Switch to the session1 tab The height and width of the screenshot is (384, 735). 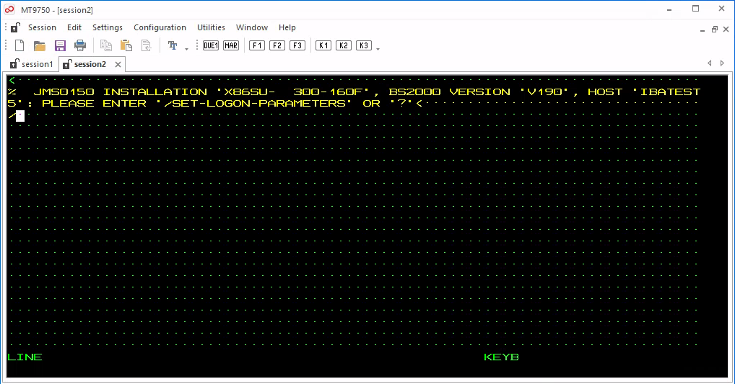(32, 64)
